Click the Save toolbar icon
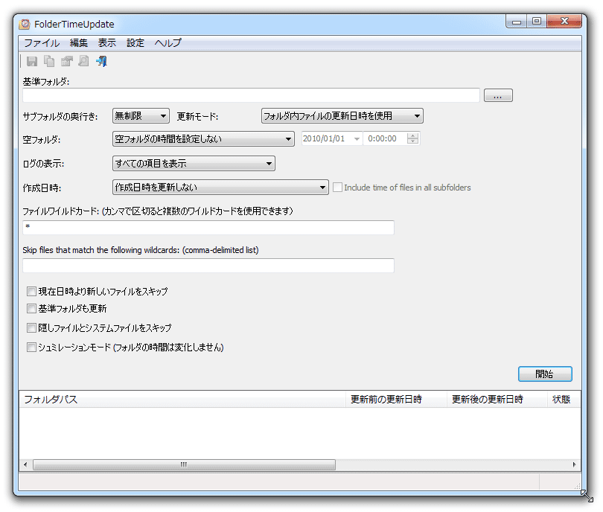 point(32,61)
